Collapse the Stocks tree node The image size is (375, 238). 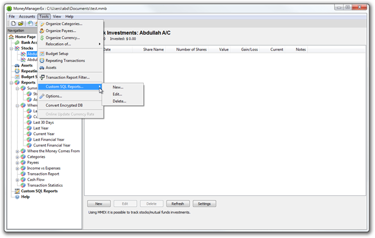click(11, 48)
